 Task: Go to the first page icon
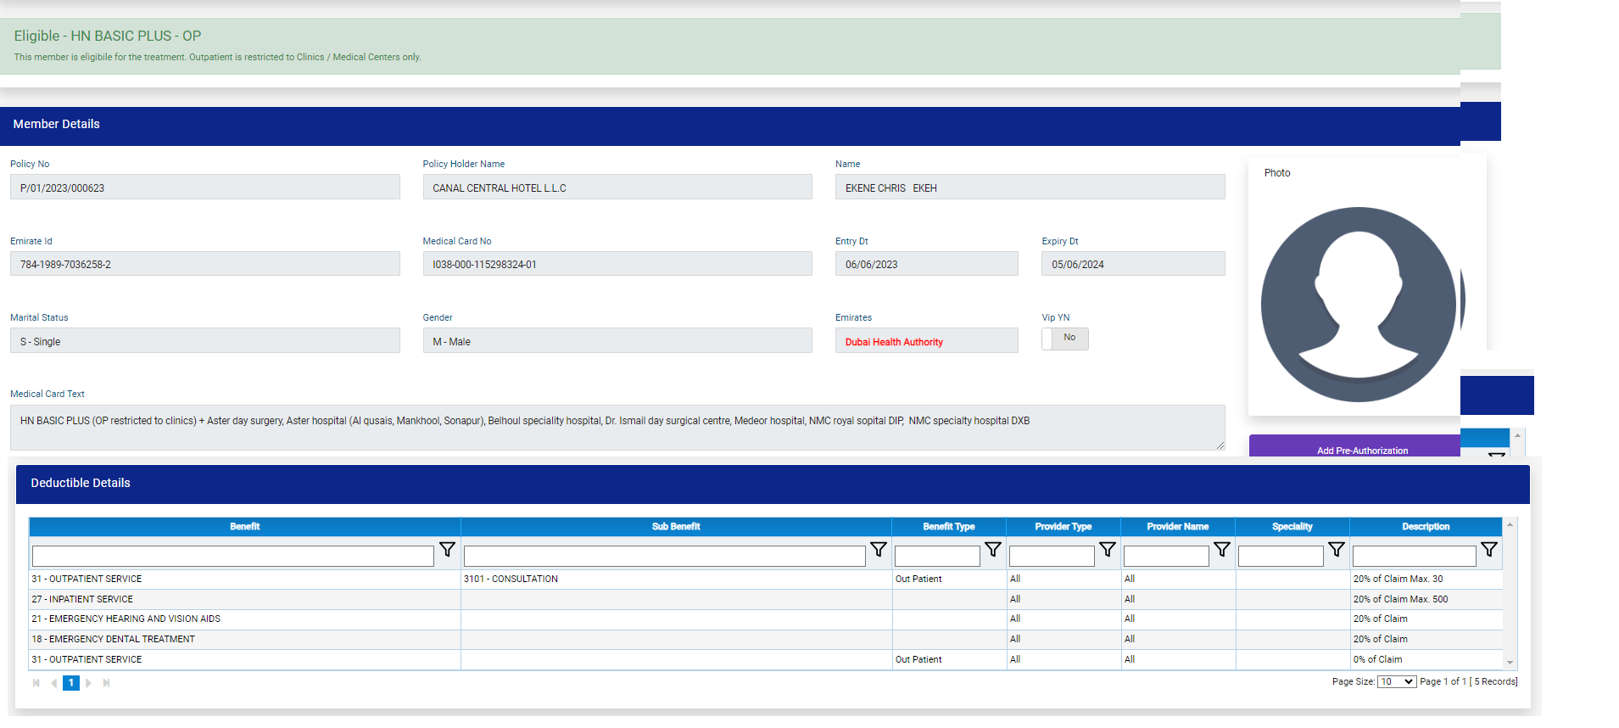tap(36, 683)
